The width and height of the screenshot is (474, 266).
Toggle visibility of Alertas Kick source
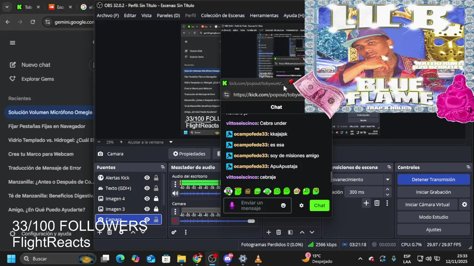(147, 178)
